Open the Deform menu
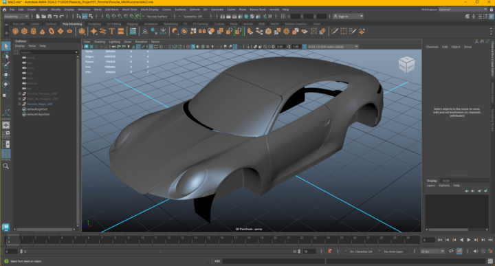Image resolution: width=495 pixels, height=266 pixels. 195,10
